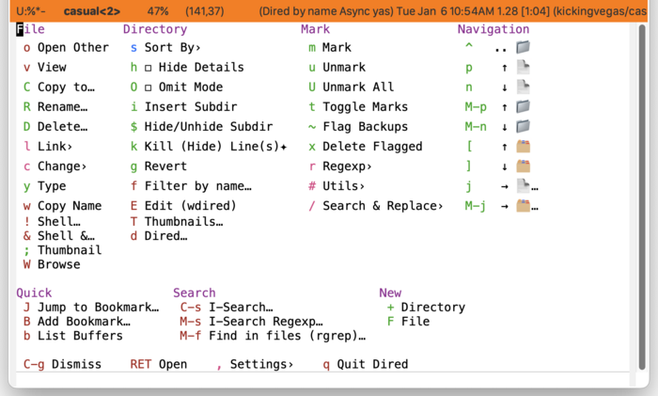Click the U:%*- status flags in mode line

click(x=31, y=11)
